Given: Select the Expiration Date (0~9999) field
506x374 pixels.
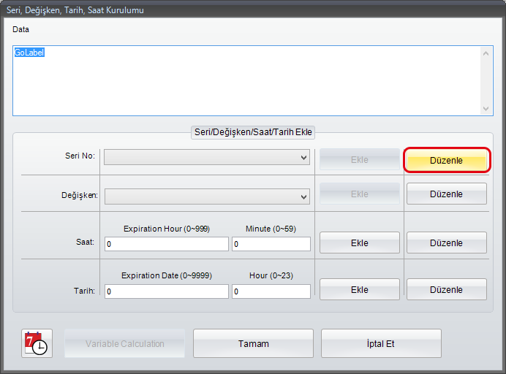Looking at the screenshot, I should (x=167, y=291).
